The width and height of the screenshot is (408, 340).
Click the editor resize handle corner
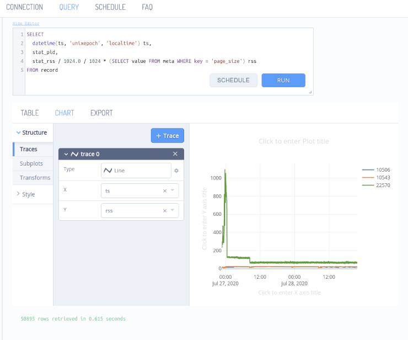click(x=310, y=92)
